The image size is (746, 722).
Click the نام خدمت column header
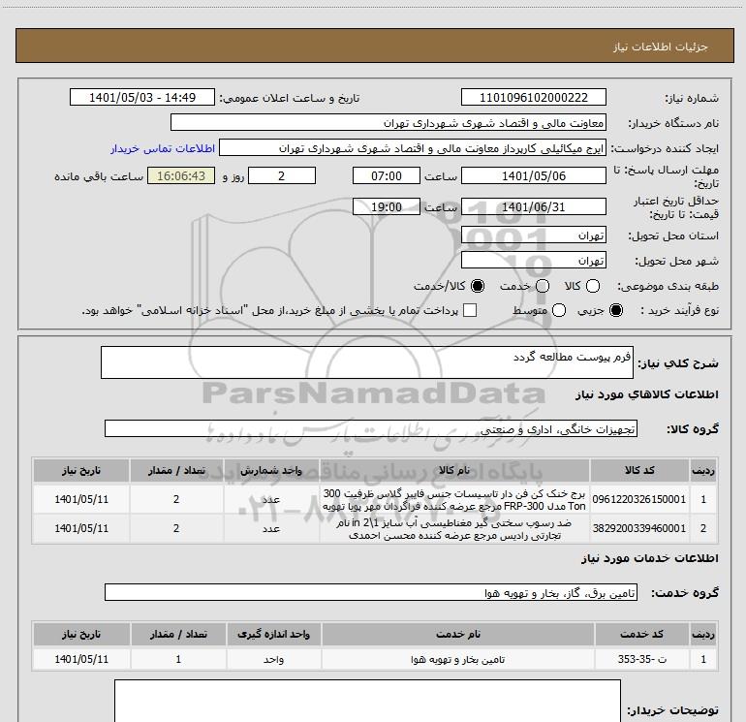[x=457, y=634]
